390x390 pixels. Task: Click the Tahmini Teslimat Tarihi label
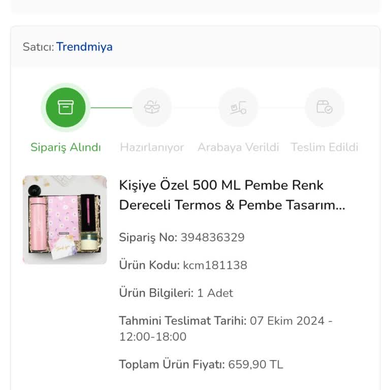[x=183, y=321]
